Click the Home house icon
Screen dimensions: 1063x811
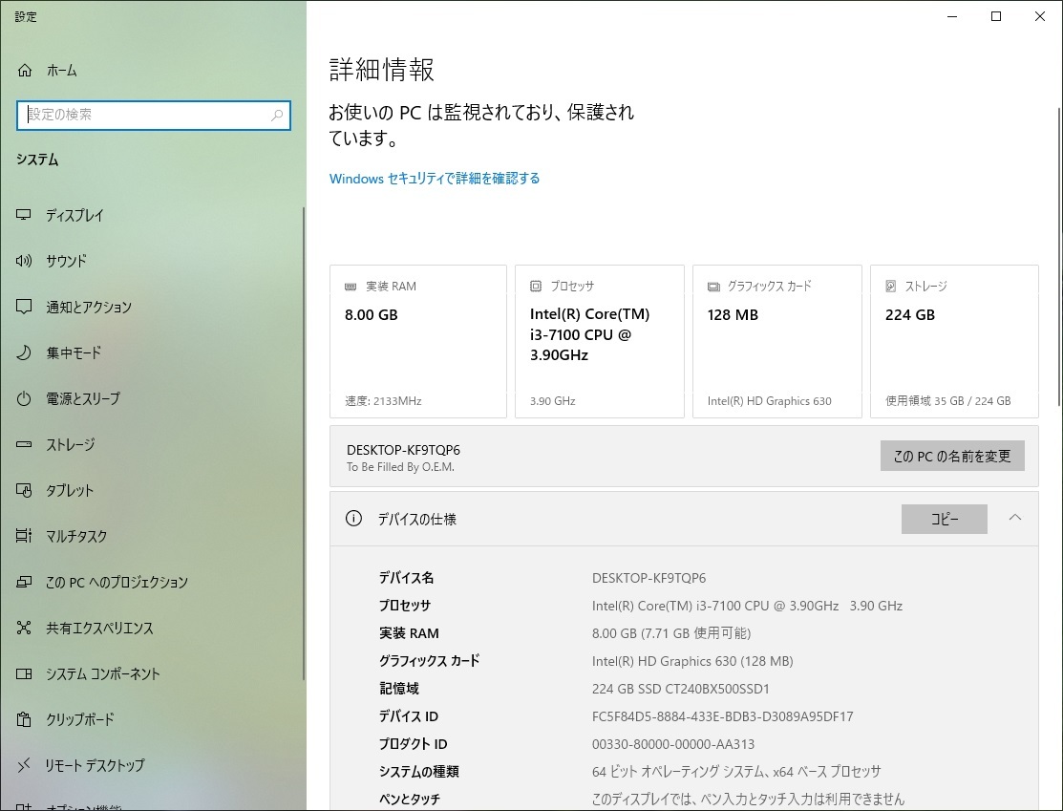click(25, 70)
